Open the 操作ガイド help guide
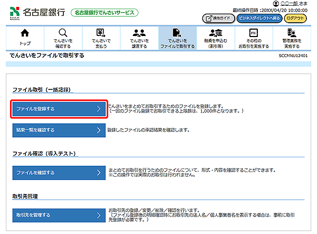 click(218, 18)
